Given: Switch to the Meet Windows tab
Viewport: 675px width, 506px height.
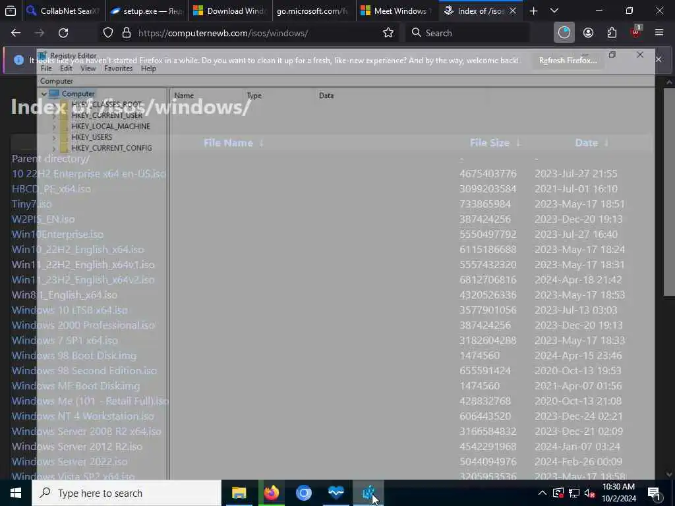Looking at the screenshot, I should click(397, 11).
